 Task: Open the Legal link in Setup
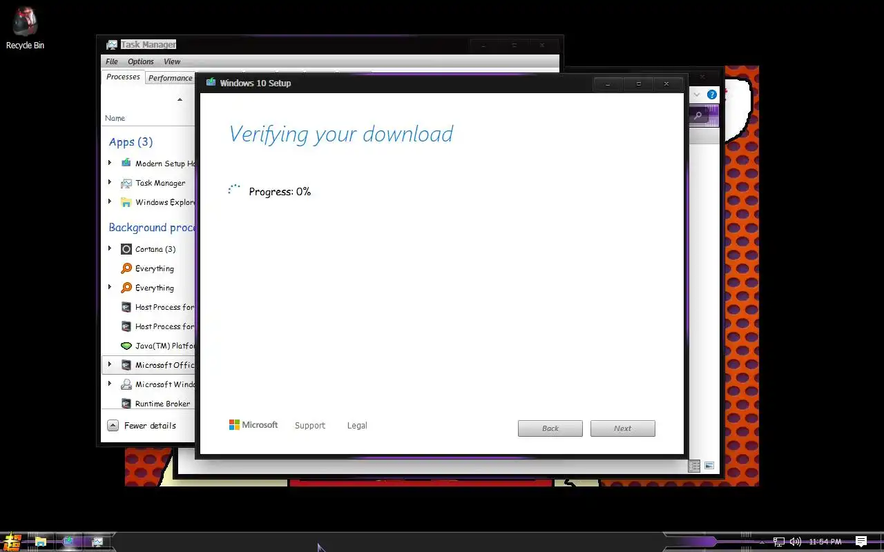coord(357,426)
